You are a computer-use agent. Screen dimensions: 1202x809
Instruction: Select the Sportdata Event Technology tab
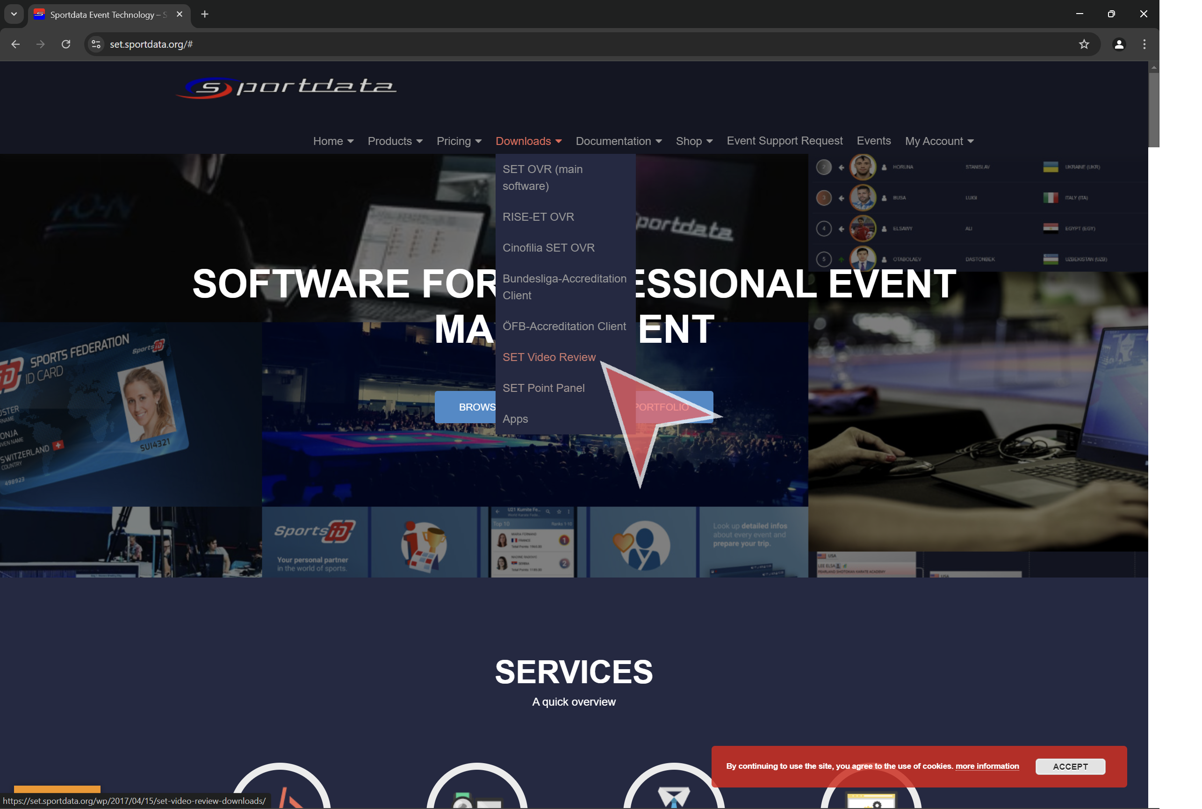point(108,14)
